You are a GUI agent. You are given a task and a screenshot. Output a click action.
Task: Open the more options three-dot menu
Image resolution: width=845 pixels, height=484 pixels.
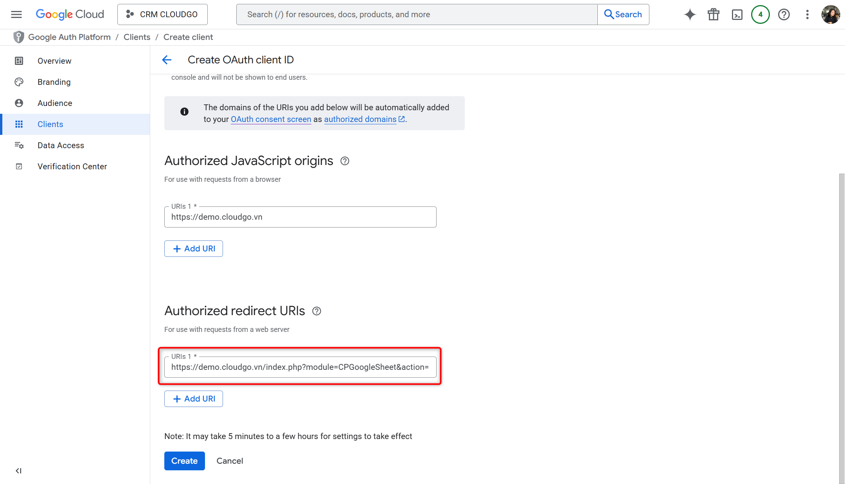tap(807, 14)
